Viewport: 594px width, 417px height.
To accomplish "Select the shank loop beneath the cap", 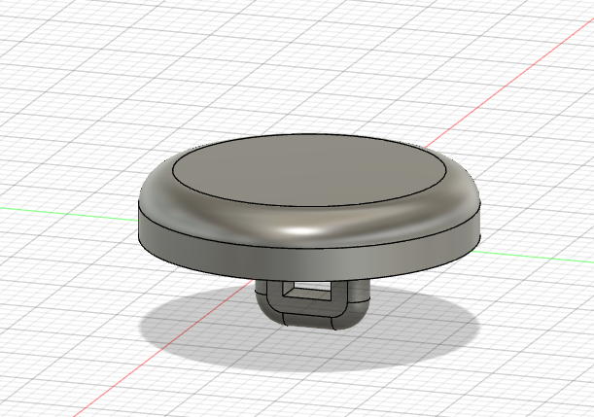I will [311, 309].
